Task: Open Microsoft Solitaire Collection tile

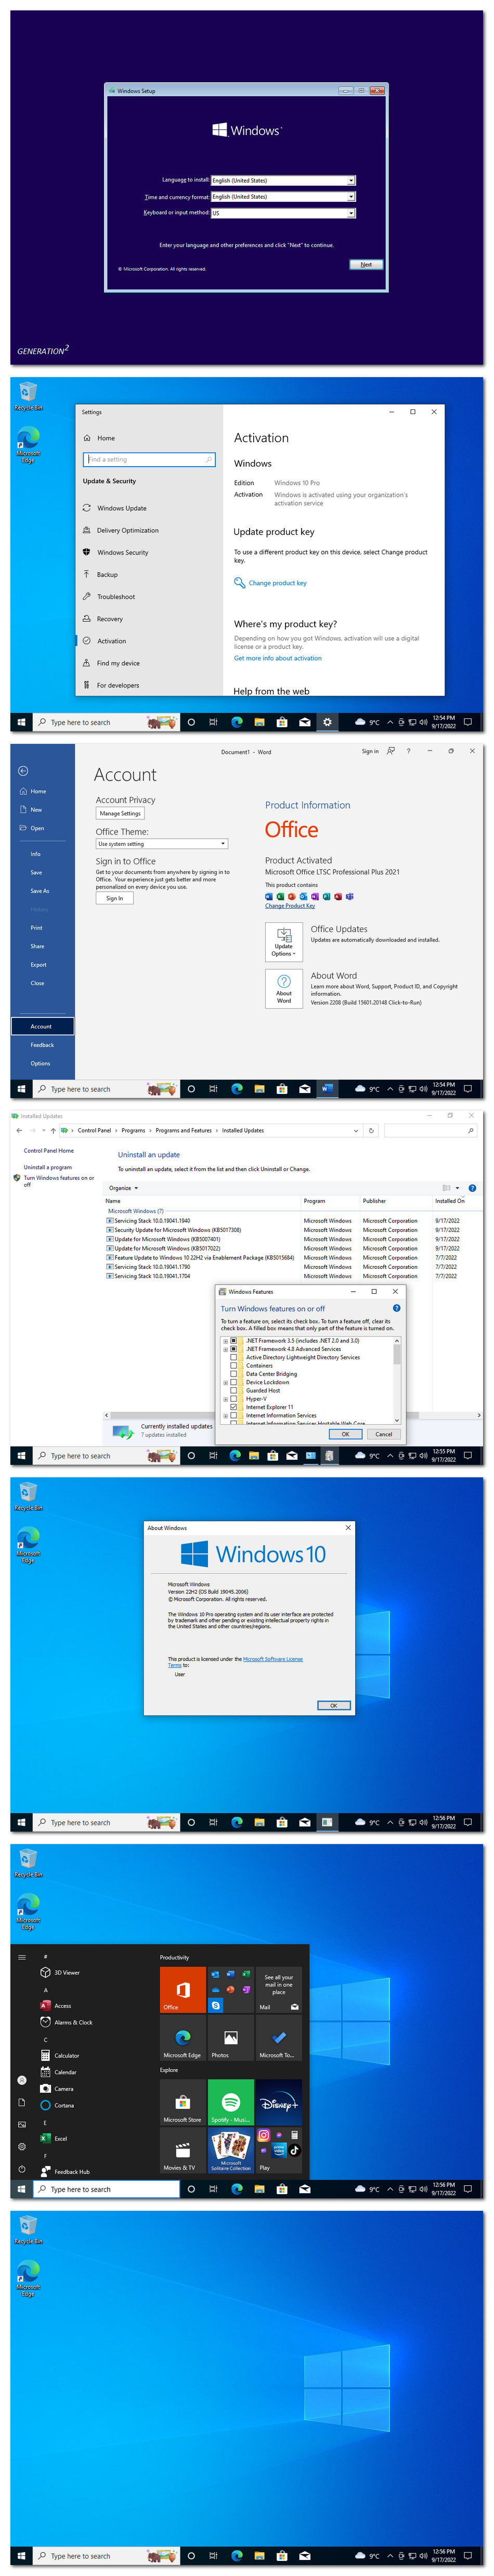Action: pyautogui.click(x=230, y=2149)
